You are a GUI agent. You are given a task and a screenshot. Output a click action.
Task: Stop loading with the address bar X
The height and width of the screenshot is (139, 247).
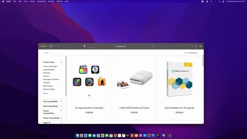[x=153, y=46]
